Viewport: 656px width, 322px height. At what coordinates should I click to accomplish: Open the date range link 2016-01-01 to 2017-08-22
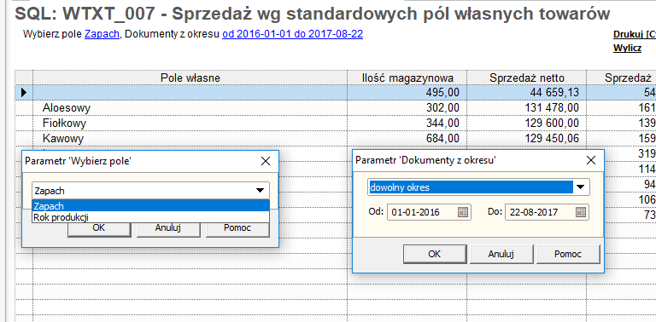coord(292,34)
